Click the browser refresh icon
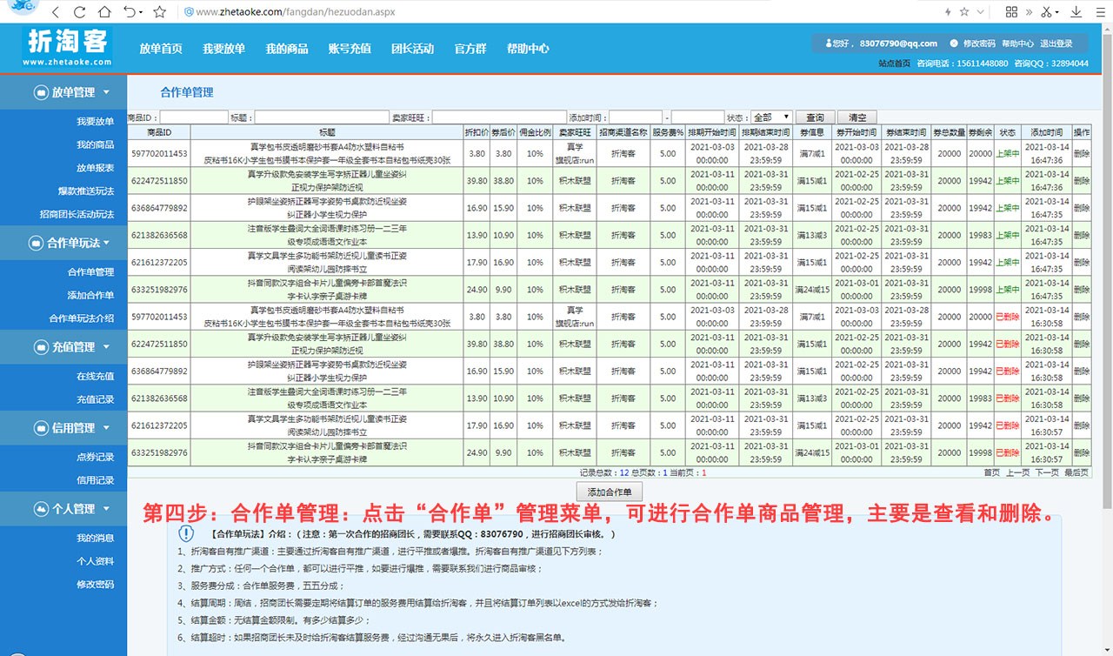Viewport: 1113px width, 656px height. [x=79, y=12]
